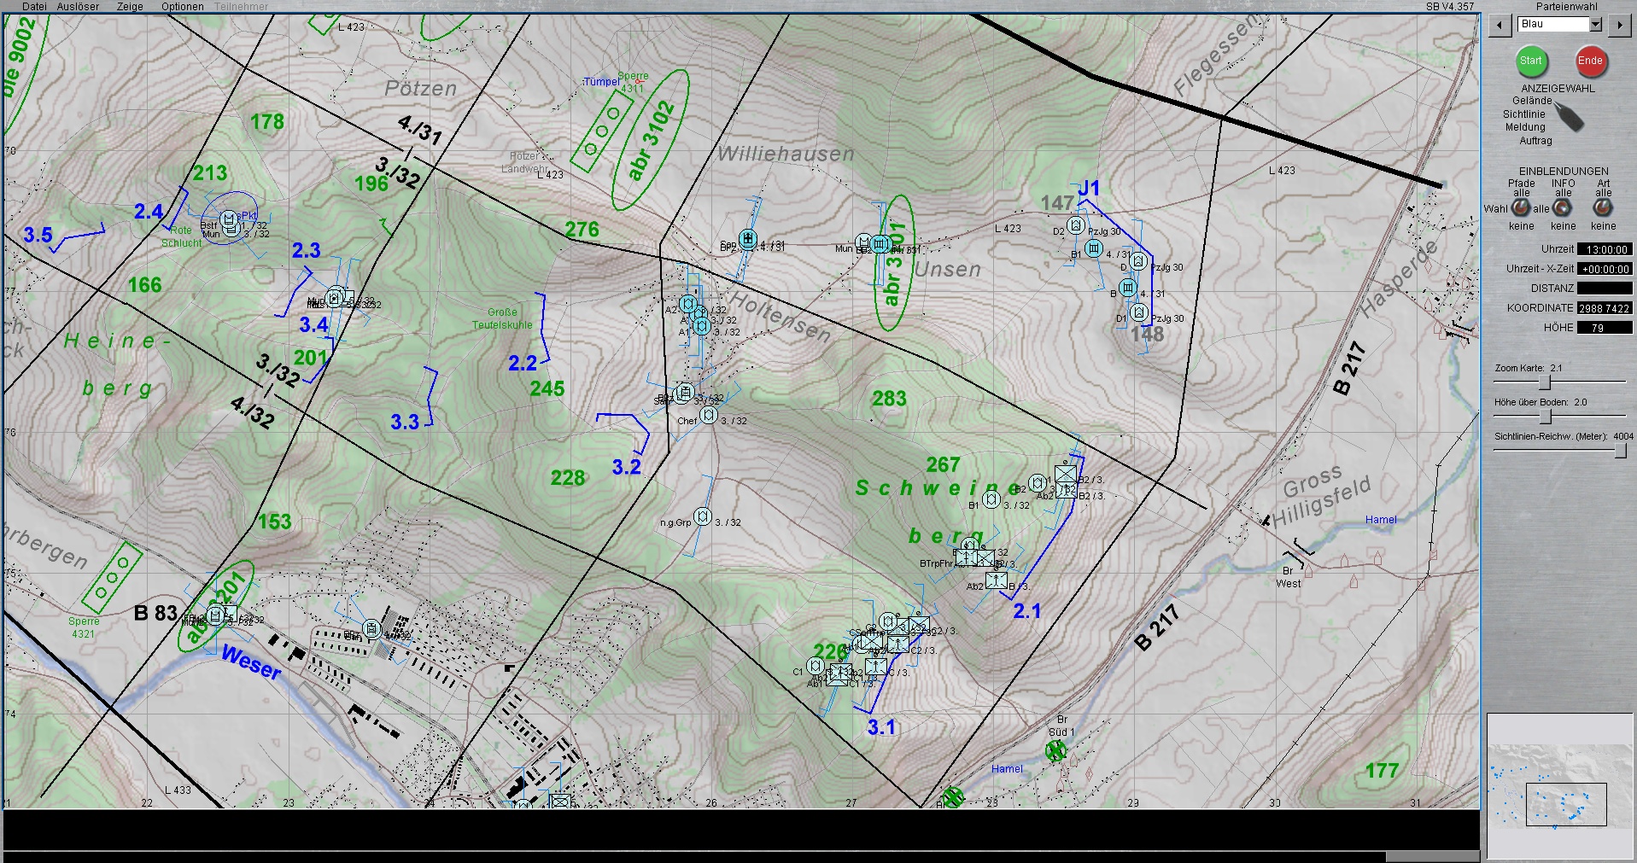1637x863 pixels.
Task: Click green bridge marker 'Br Süd 1'
Action: [1056, 751]
